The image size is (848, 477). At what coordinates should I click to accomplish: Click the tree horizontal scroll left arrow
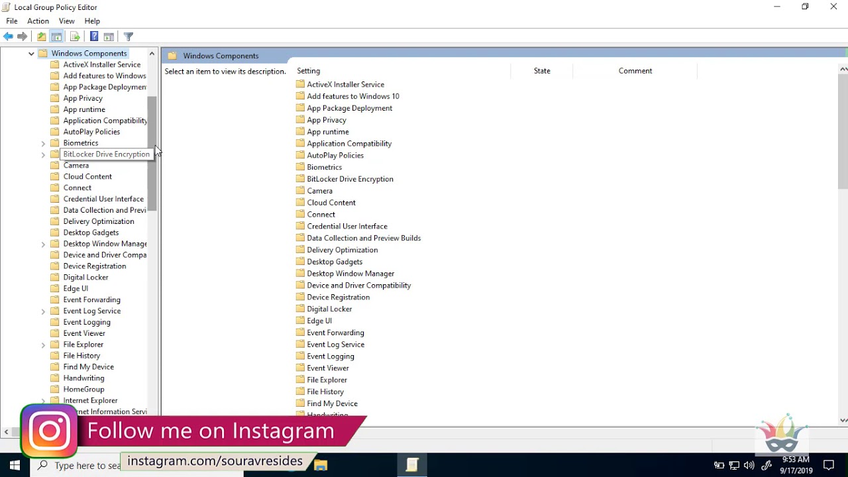coord(6,432)
